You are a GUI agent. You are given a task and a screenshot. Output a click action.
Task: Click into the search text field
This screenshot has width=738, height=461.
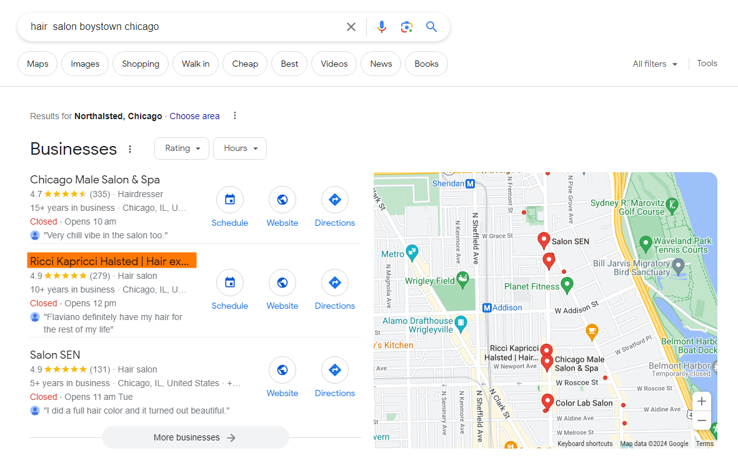click(181, 27)
